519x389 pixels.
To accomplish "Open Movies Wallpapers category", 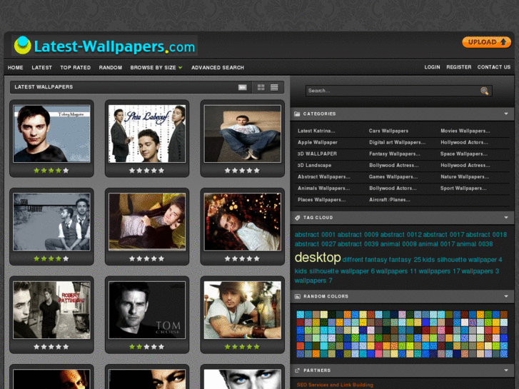I will 465,131.
